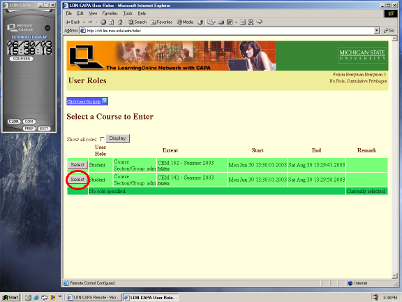The width and height of the screenshot is (402, 302).
Task: Refresh the page using the Refresh icon
Action: (112, 22)
